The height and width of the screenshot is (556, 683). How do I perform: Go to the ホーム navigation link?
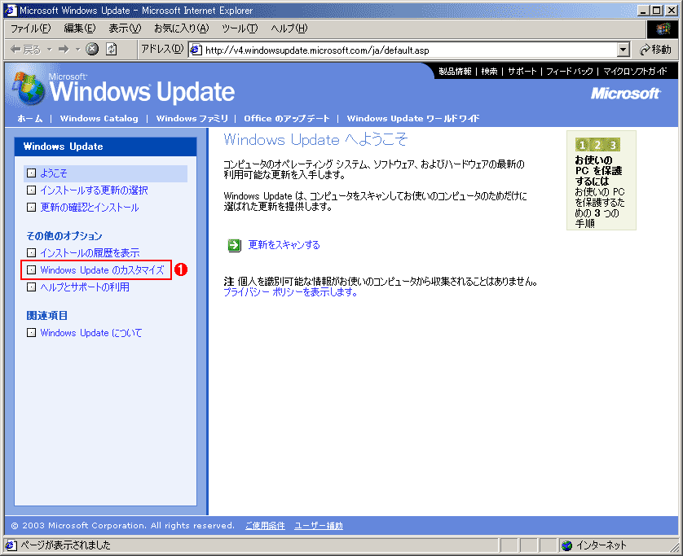point(30,118)
